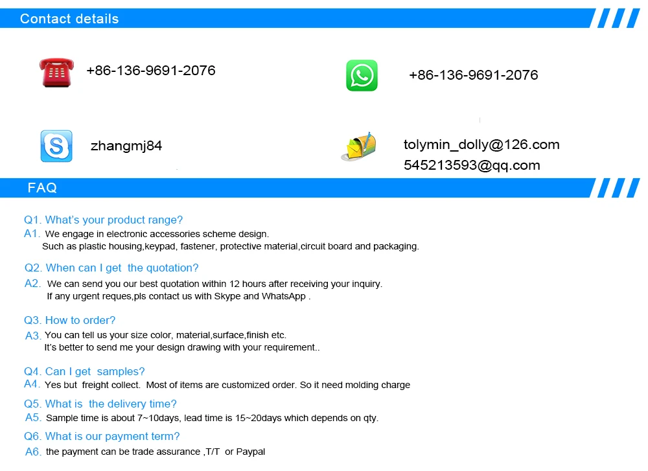648x471 pixels.
Task: Click answer line about electronic accessories scheme design
Action: click(157, 234)
